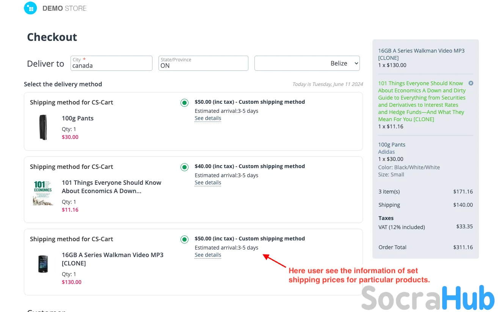Click the 100g Pants product thumbnail
The image size is (504, 312).
(x=43, y=127)
